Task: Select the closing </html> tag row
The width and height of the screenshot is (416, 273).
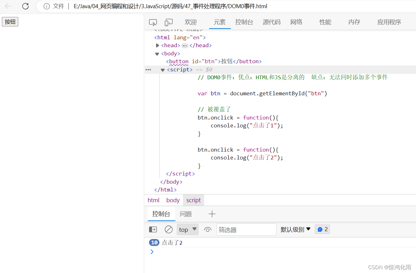Action: 165,190
